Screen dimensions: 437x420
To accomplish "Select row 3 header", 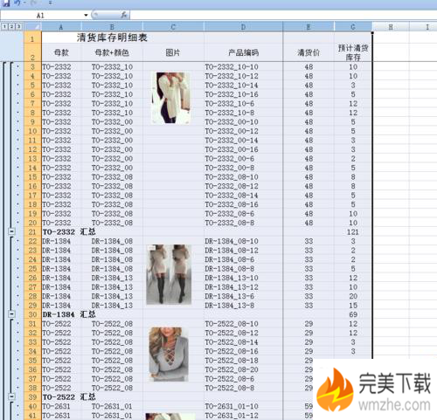I will tap(32, 67).
